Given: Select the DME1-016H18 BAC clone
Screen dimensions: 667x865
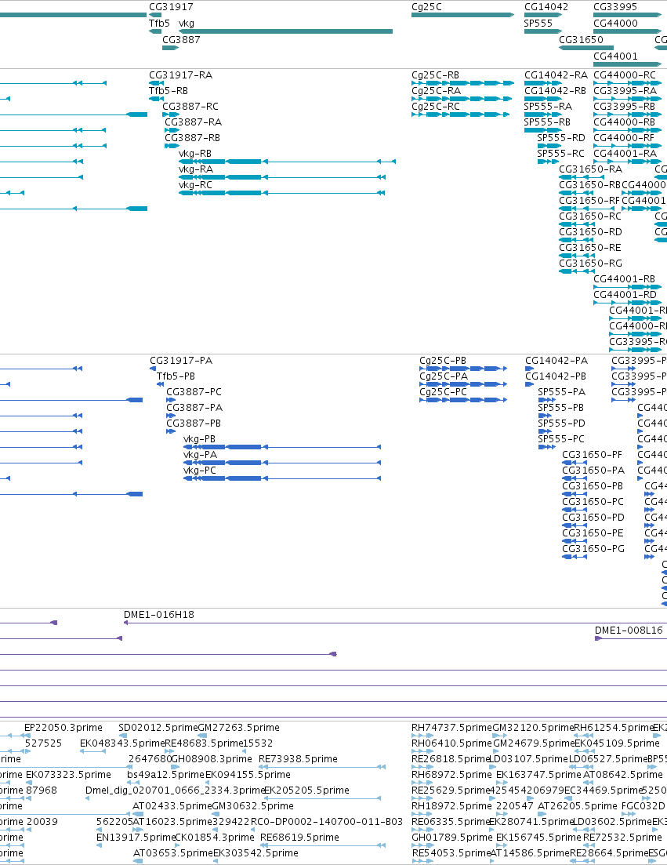Looking at the screenshot, I should (159, 615).
